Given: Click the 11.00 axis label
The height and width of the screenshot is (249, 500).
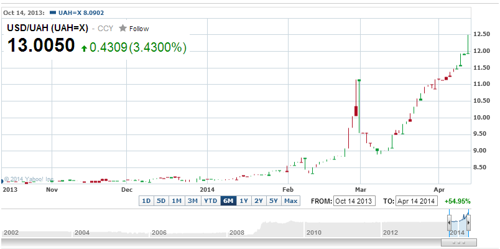Looking at the screenshot, I should (x=482, y=84).
